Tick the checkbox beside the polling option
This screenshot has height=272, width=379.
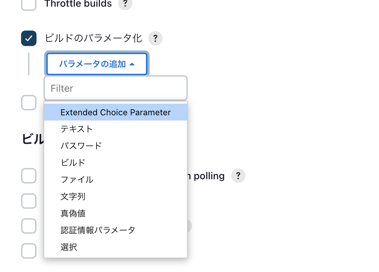(29, 176)
